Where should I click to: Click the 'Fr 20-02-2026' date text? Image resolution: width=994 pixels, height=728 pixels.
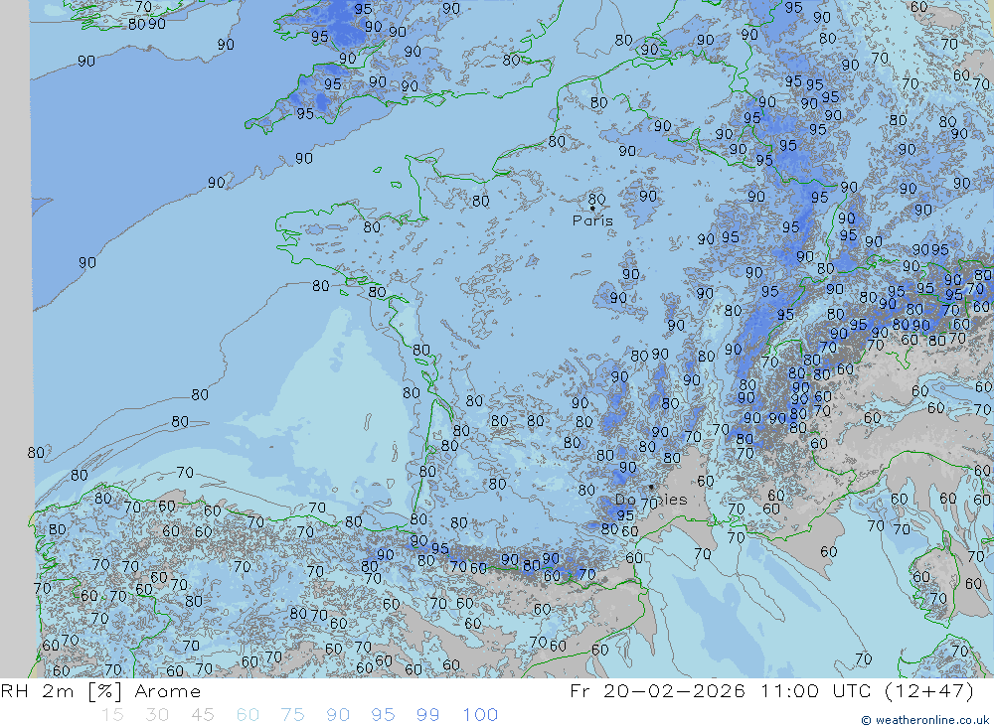click(x=657, y=691)
